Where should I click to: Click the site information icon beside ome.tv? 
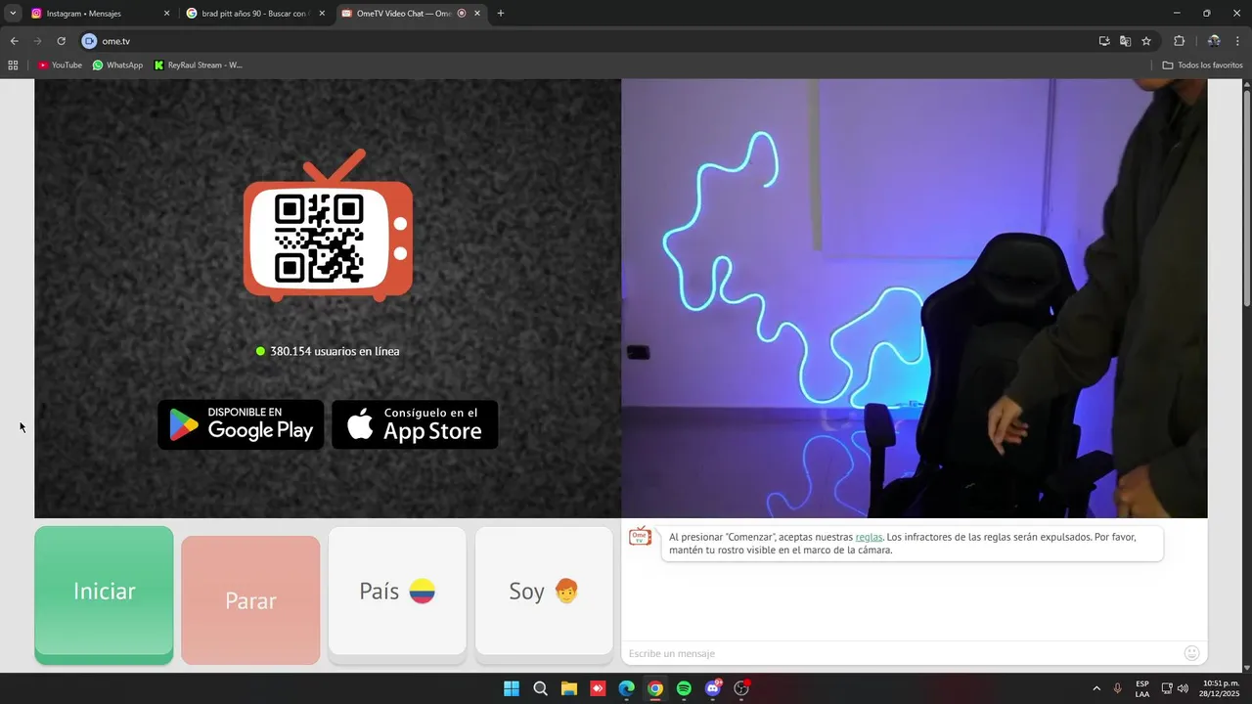89,41
